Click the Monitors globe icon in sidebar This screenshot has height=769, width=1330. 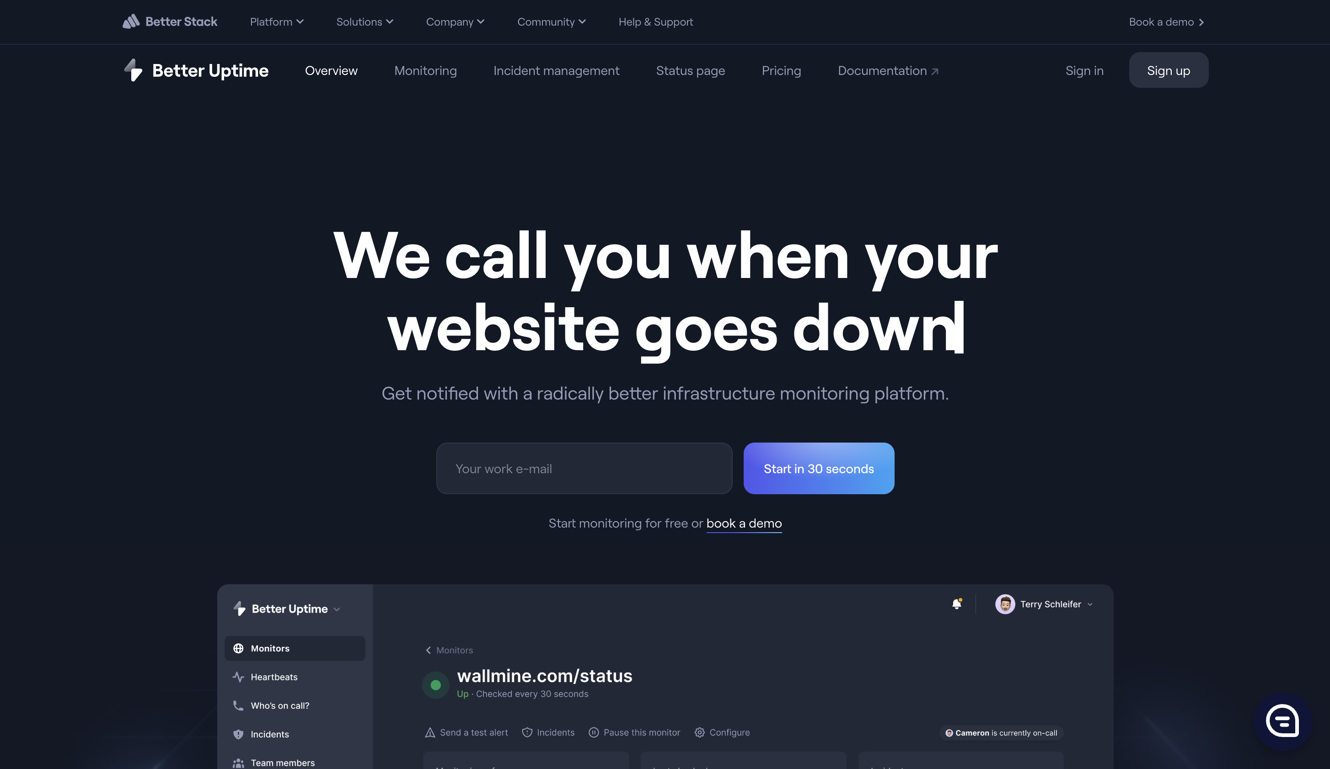click(x=238, y=648)
